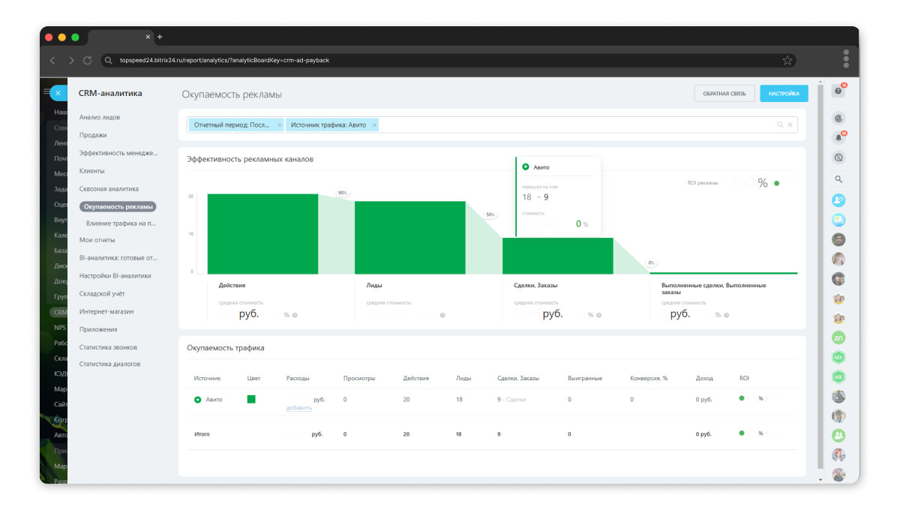Click the search icon in the filter field
This screenshot has width=900, height=510.
(x=780, y=125)
